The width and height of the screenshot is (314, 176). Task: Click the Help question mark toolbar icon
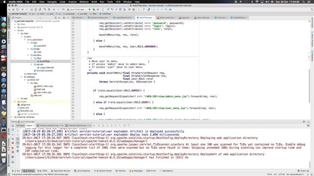point(144,10)
